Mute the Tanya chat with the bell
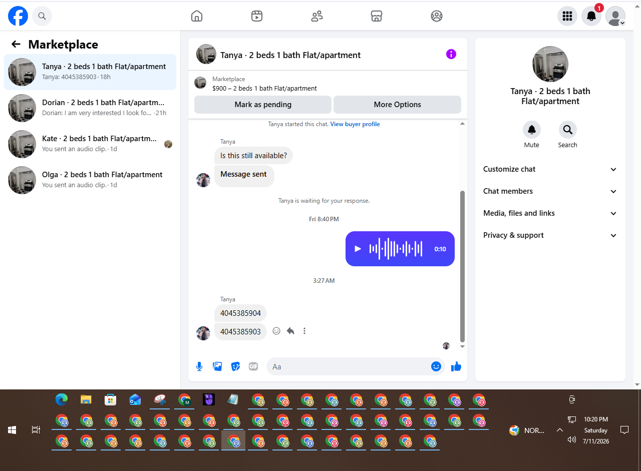 tap(532, 130)
